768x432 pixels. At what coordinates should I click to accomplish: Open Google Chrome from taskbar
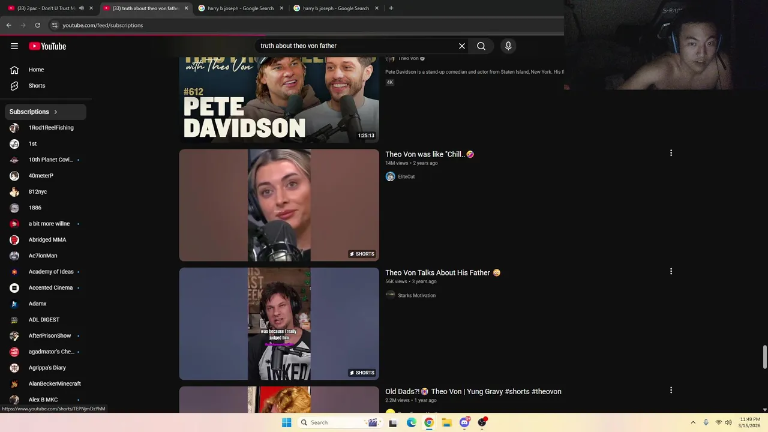[x=429, y=422]
